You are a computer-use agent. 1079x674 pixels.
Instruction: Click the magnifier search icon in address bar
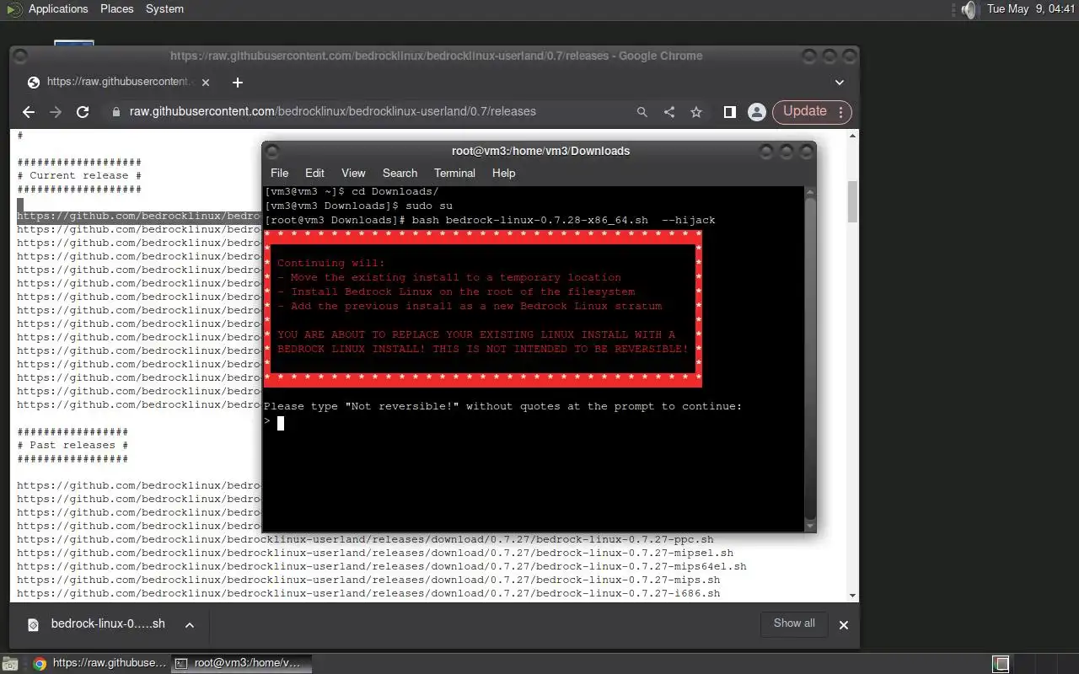tap(641, 111)
